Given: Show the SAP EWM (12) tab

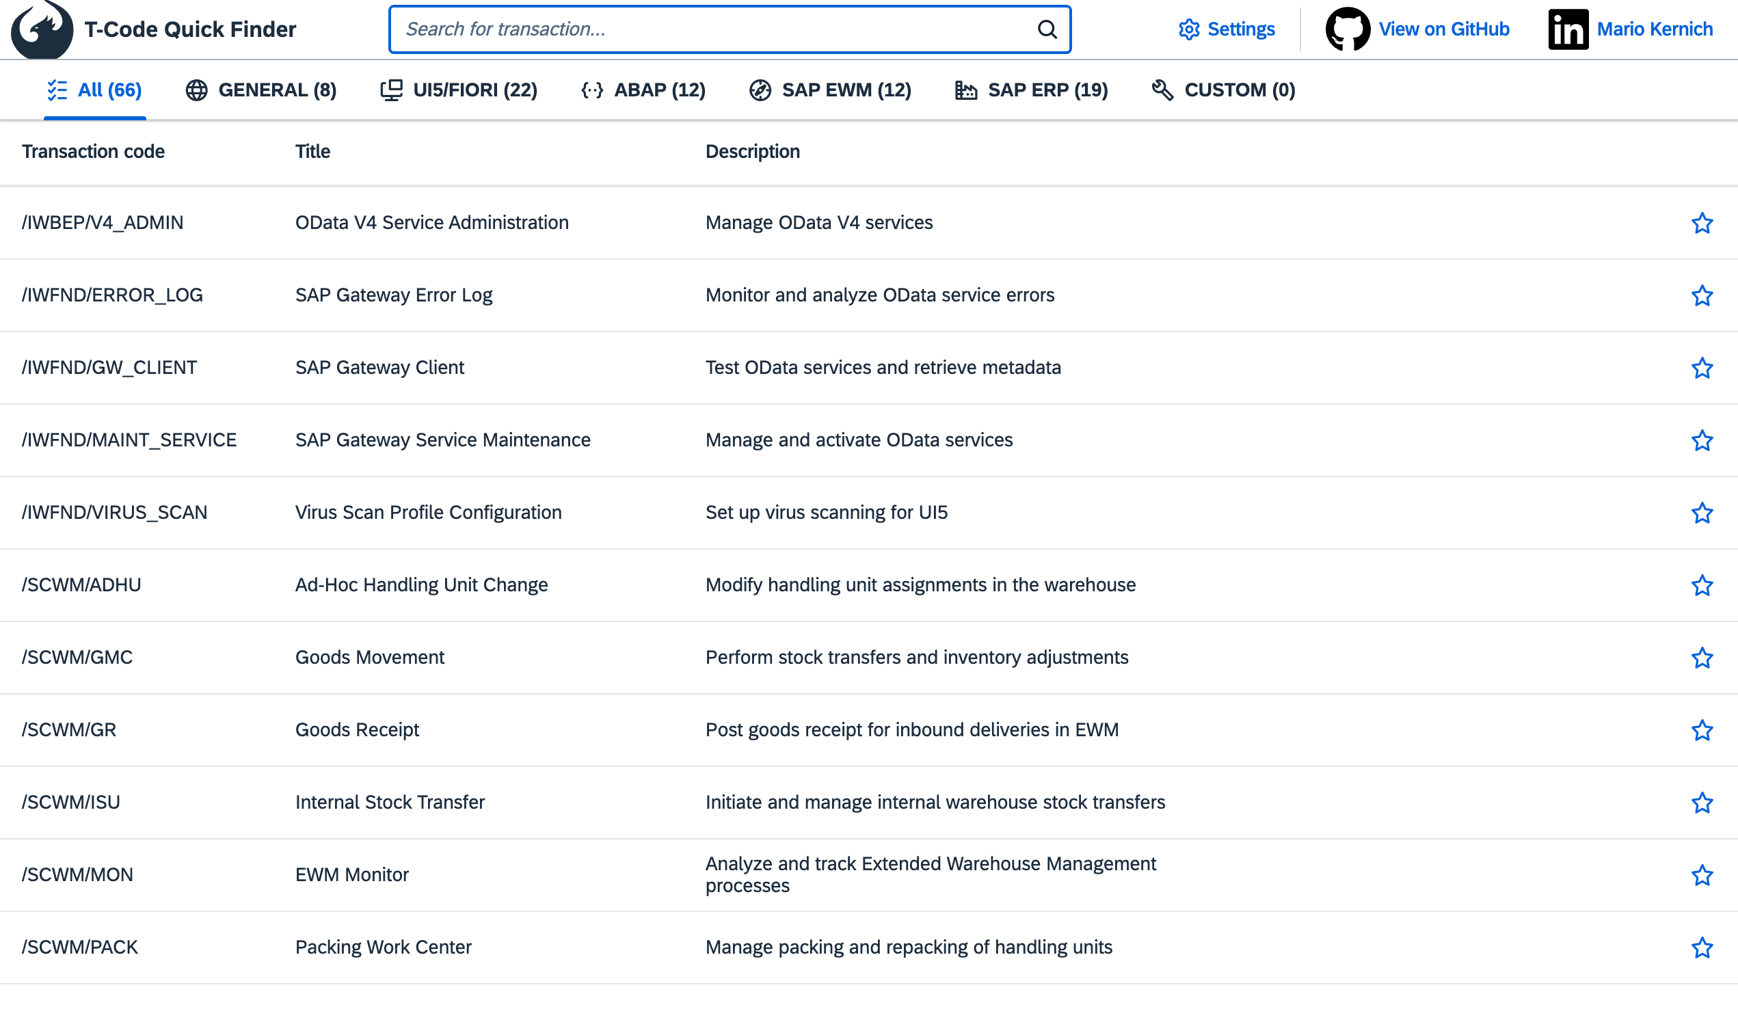Looking at the screenshot, I should click(x=831, y=90).
